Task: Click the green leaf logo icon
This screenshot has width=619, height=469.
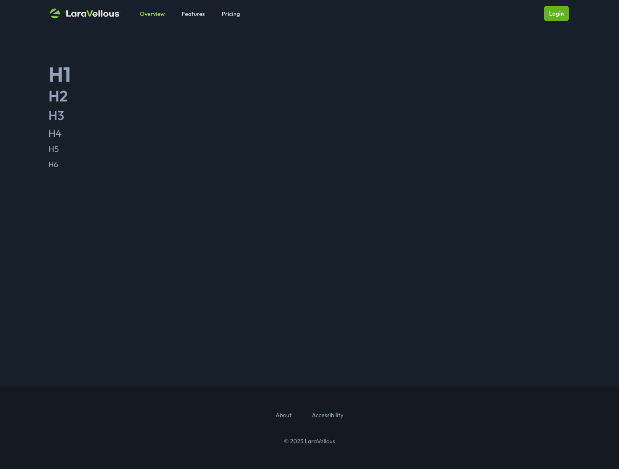Action: pyautogui.click(x=55, y=13)
